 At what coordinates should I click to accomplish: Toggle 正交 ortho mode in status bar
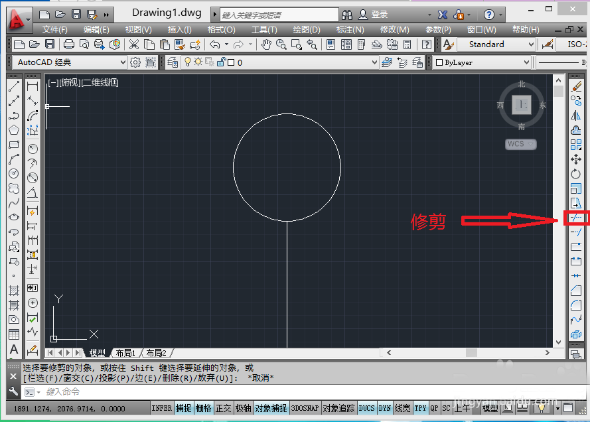point(223,408)
